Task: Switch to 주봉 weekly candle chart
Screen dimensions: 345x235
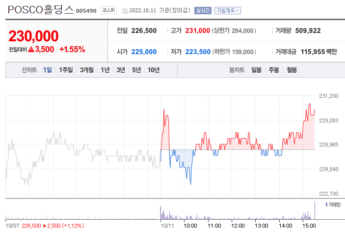Action: [x=274, y=70]
